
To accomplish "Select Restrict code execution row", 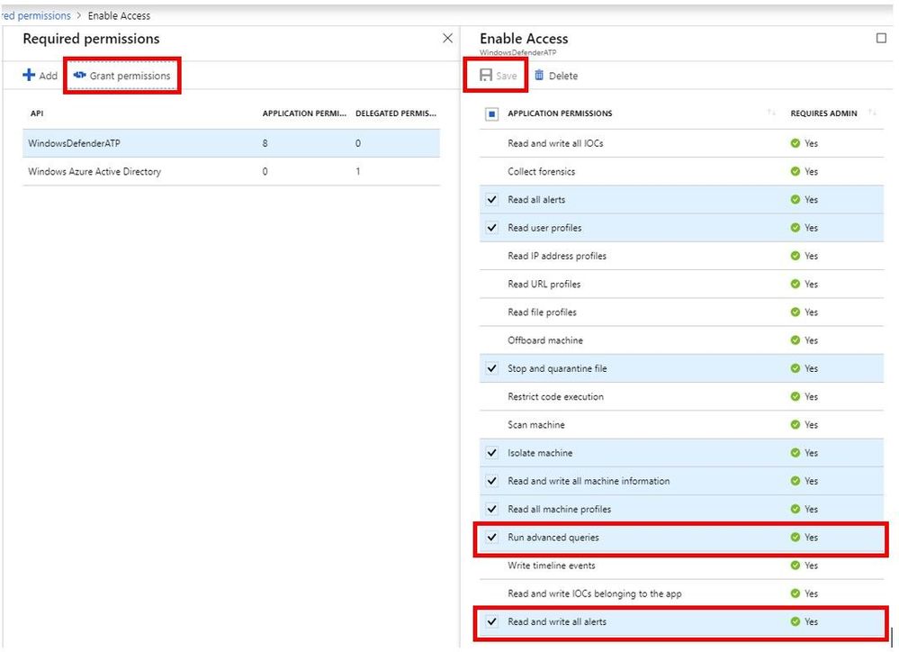I will pos(681,396).
